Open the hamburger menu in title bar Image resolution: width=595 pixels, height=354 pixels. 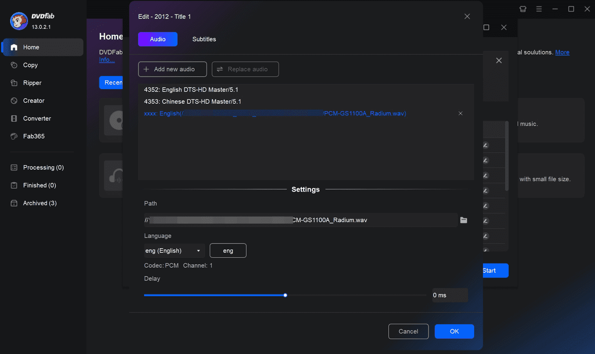coord(539,9)
